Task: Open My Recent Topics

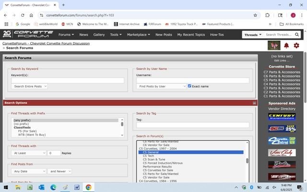Action: (191, 35)
